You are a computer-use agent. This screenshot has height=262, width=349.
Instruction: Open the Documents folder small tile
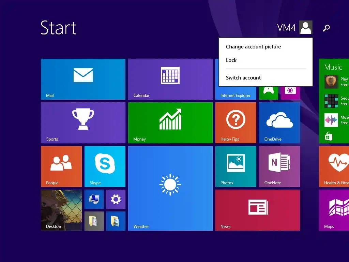(x=94, y=221)
